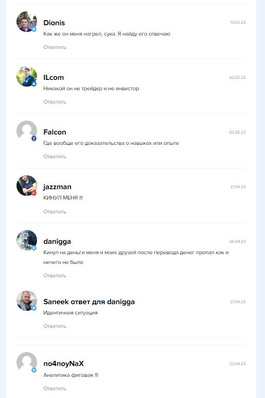Click the Google+ badge on jazzman's avatar
The image size is (265, 398).
tap(34, 193)
